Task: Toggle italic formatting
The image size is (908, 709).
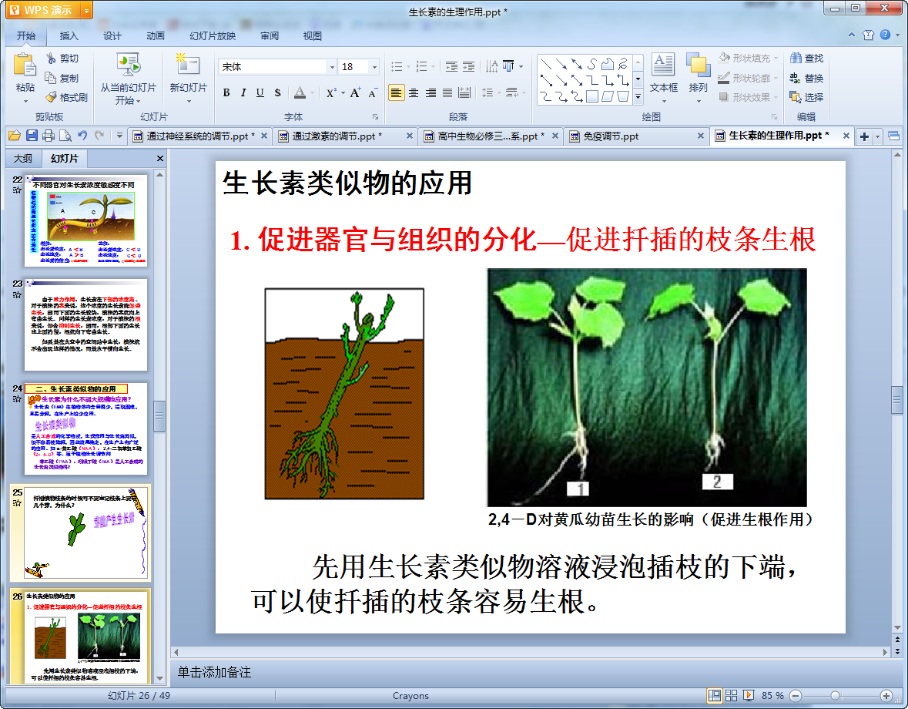Action: coord(243,92)
